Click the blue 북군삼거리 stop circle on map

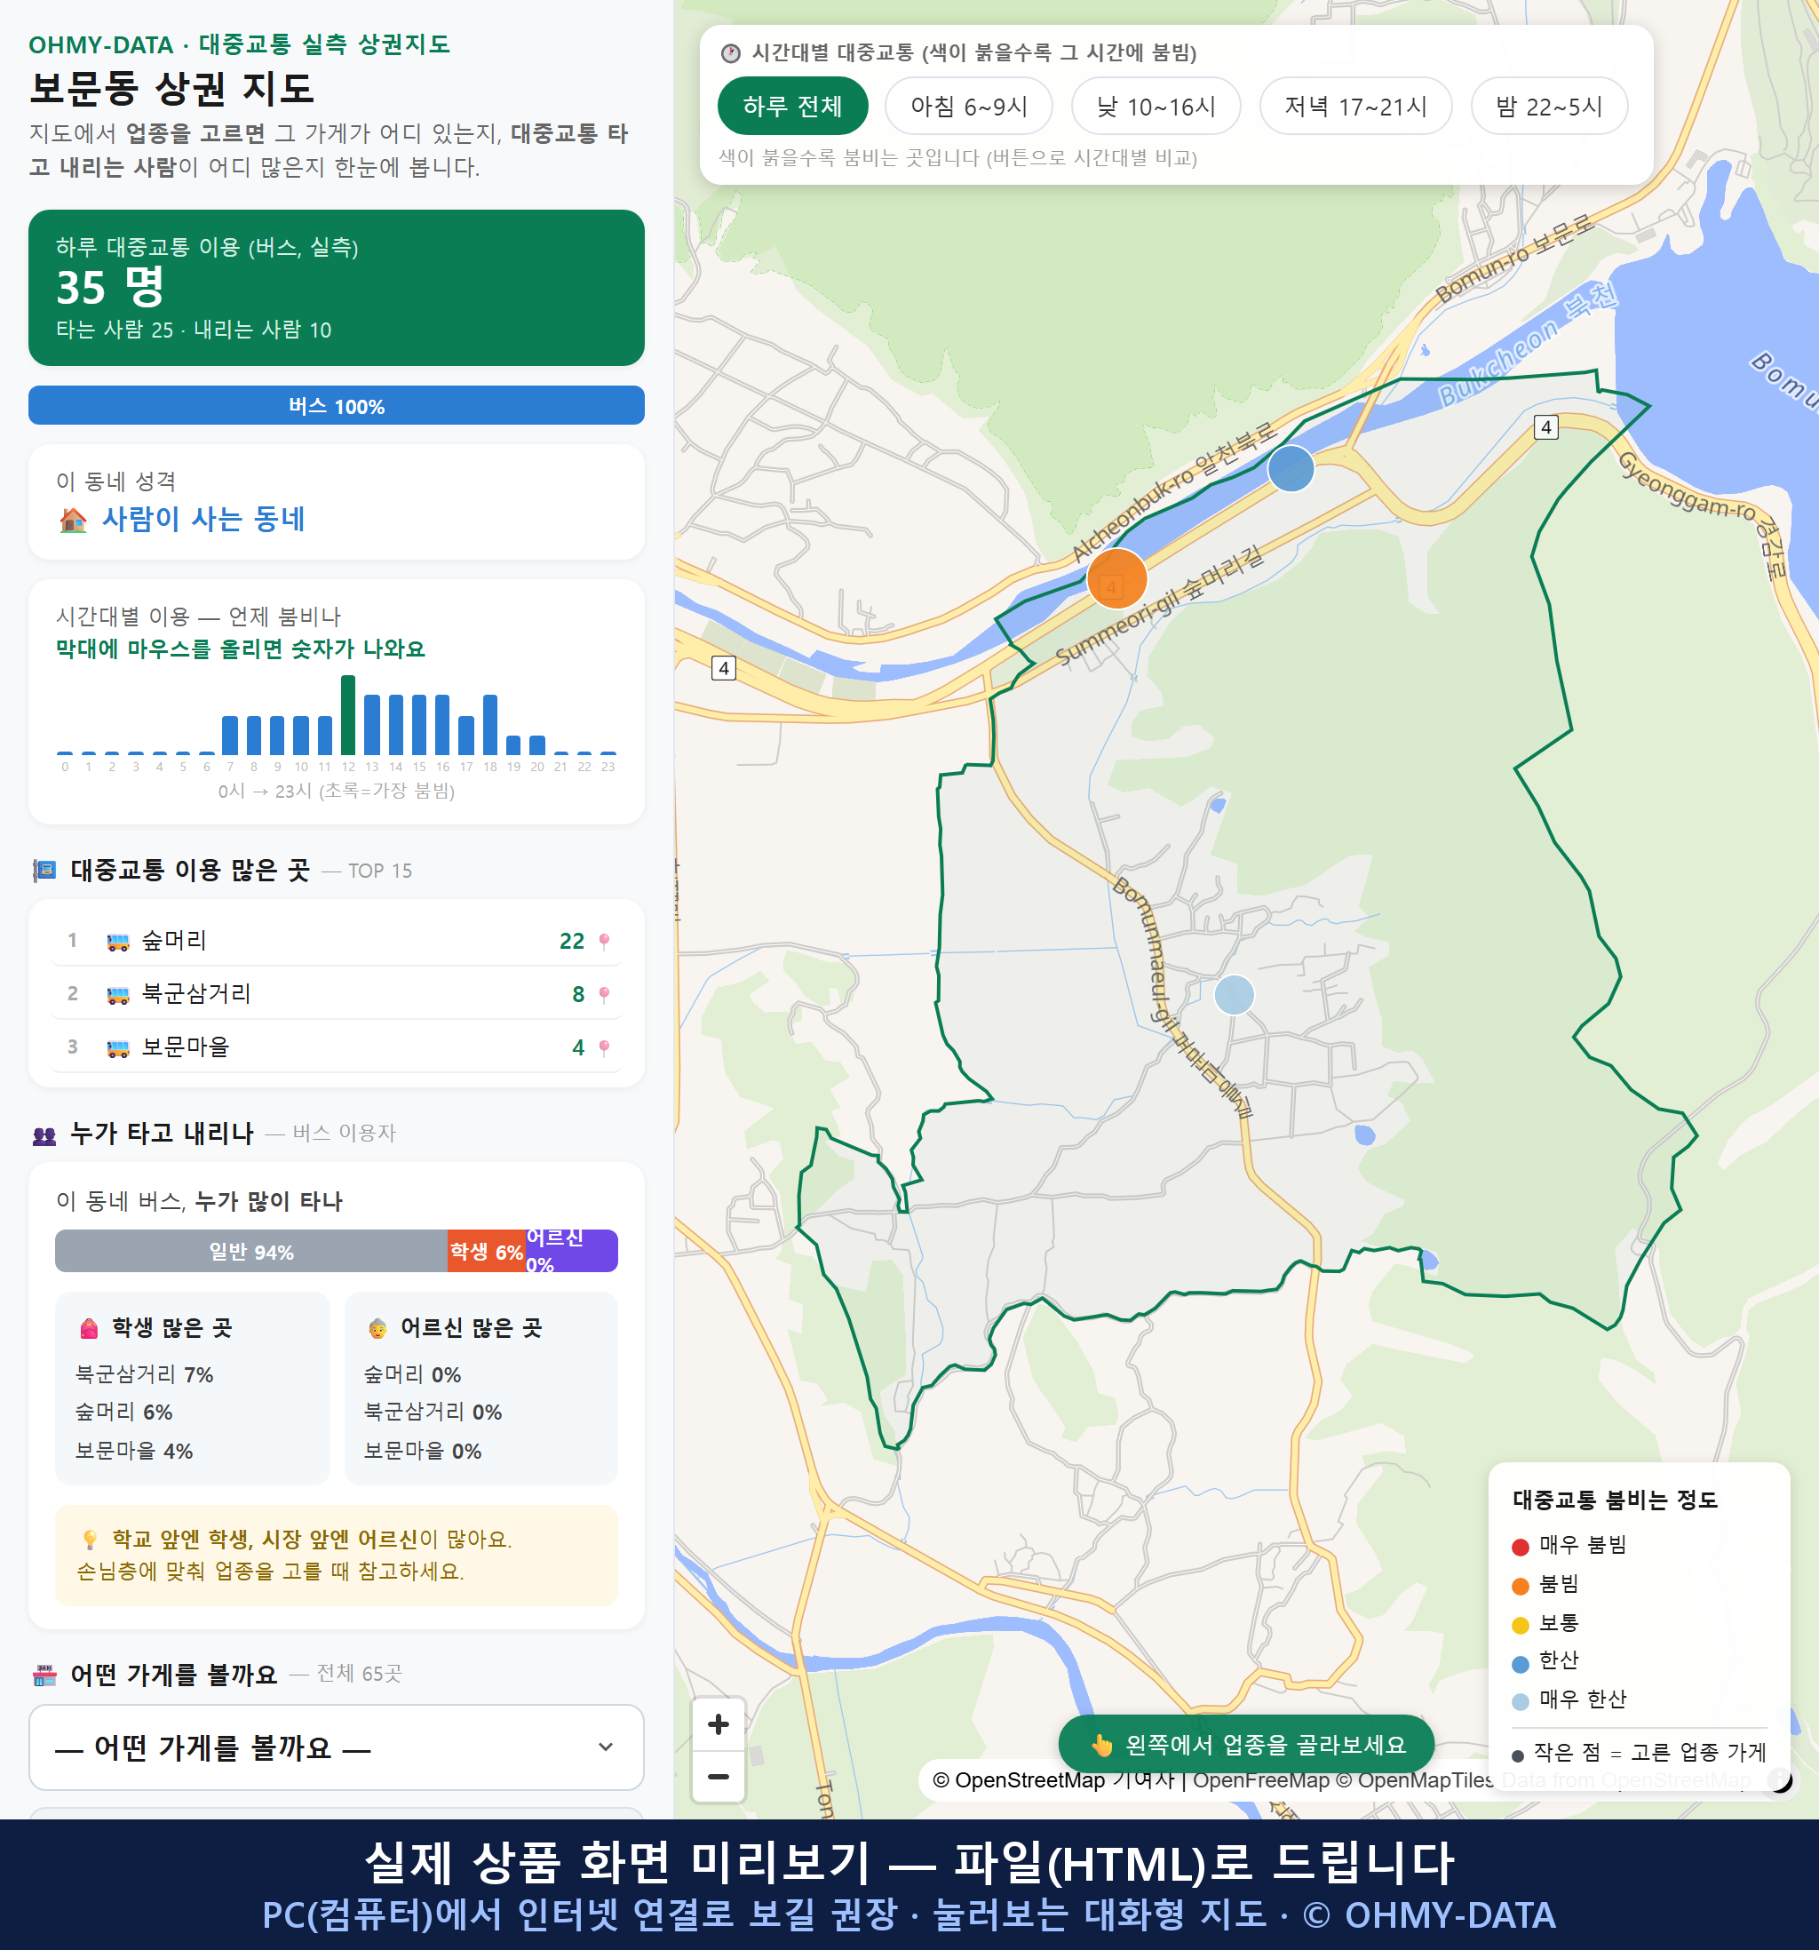1291,468
